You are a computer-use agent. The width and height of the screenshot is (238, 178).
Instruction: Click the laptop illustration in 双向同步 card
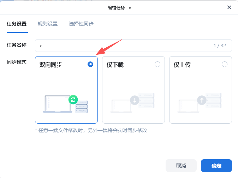pos(58,104)
